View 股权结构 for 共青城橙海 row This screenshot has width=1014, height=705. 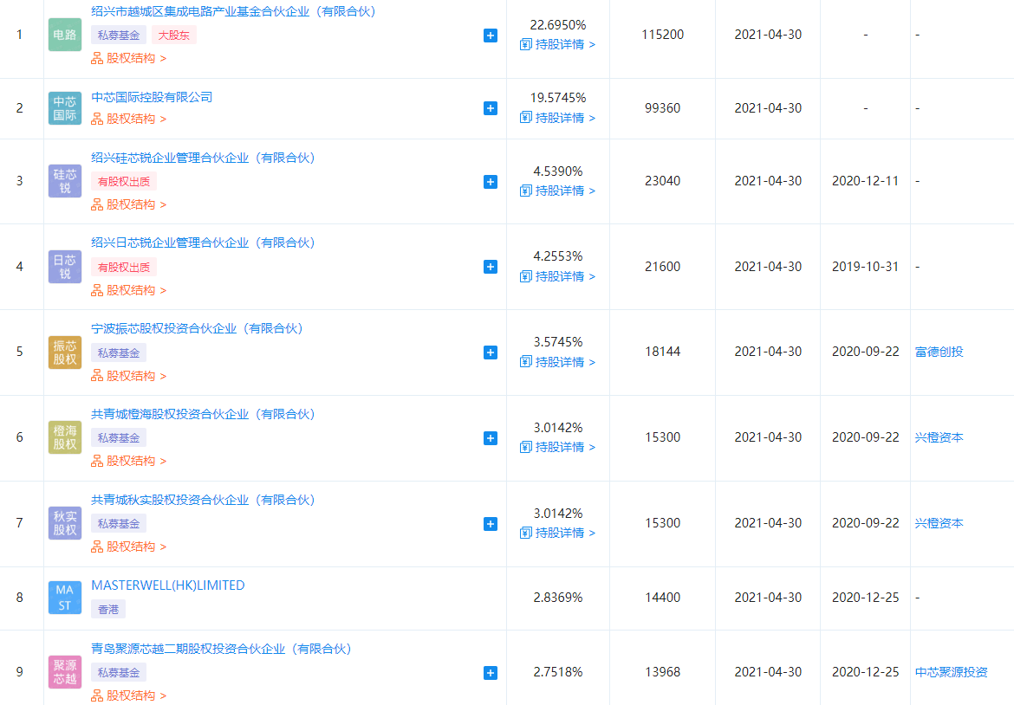pos(128,461)
